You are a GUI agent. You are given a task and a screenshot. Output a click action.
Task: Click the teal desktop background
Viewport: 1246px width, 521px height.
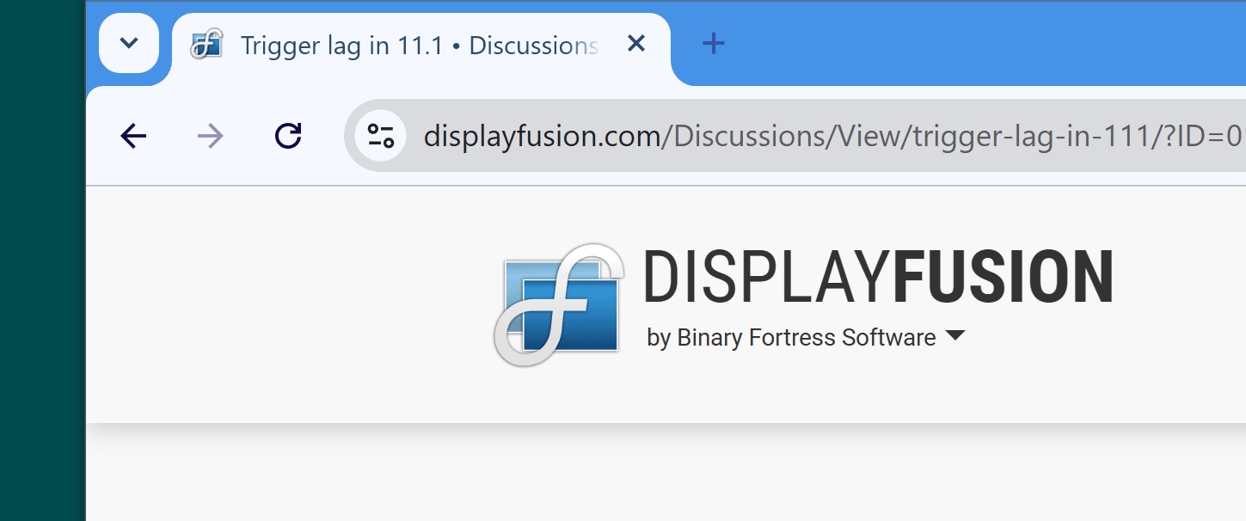click(41, 258)
